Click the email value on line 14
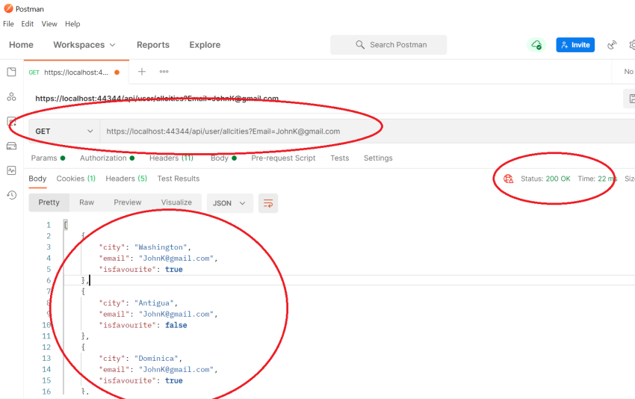This screenshot has width=635, height=399. [x=176, y=369]
